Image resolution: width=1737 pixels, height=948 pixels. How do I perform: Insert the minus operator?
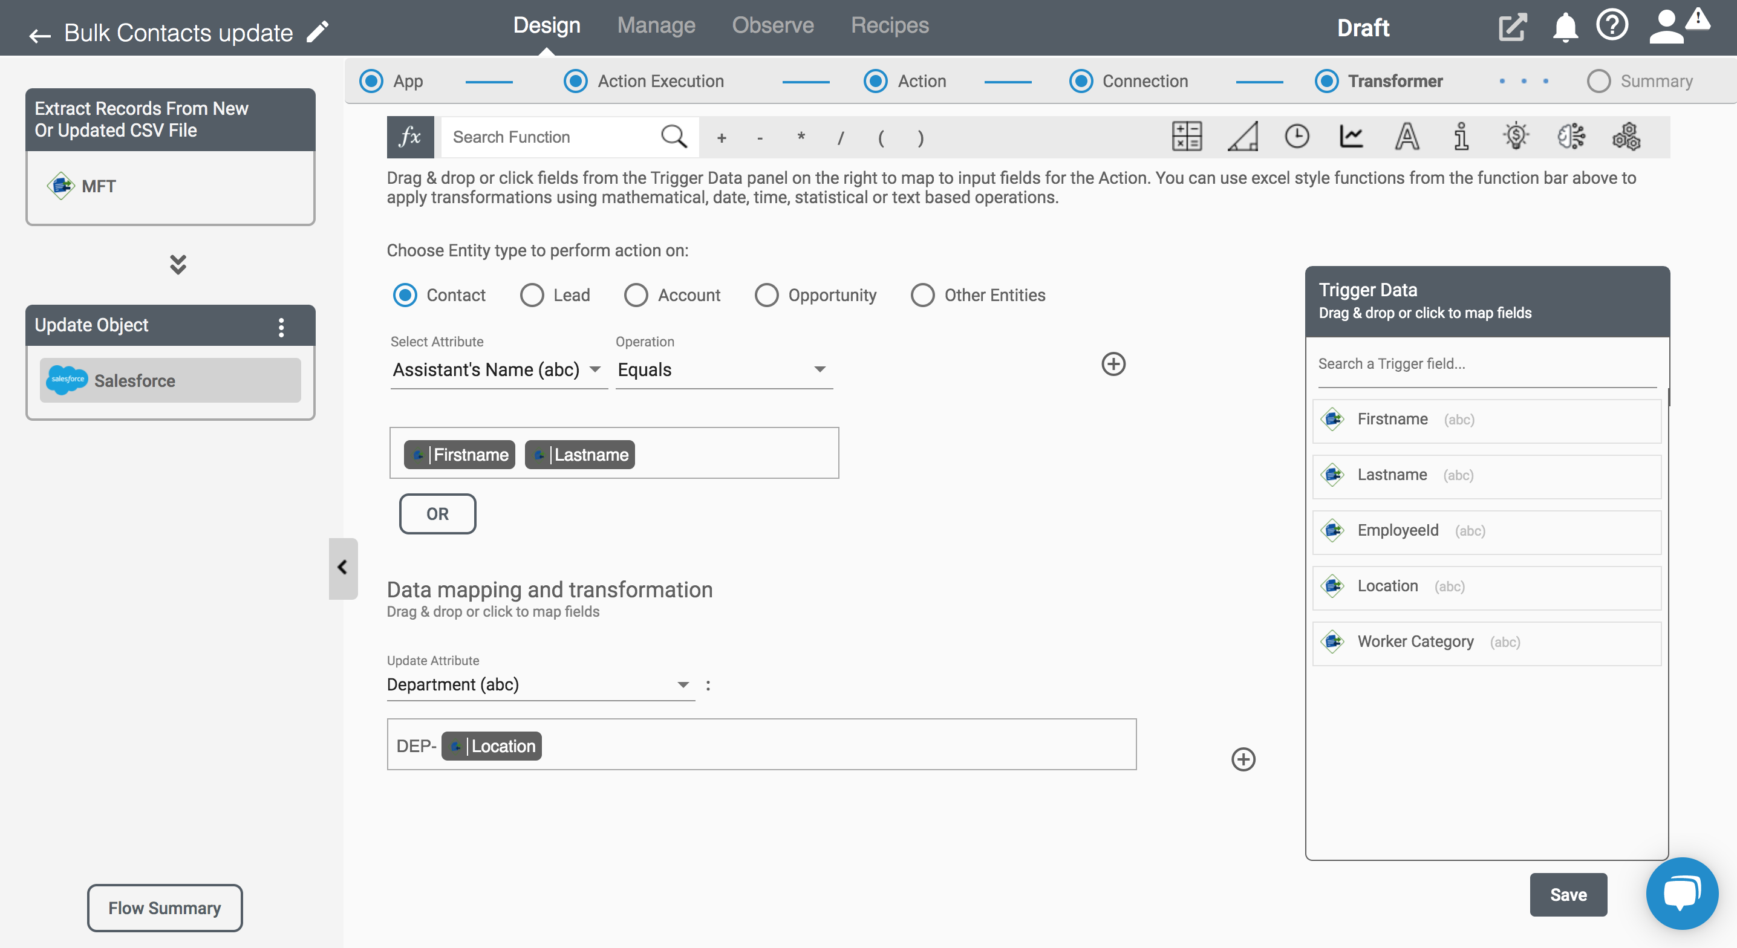(760, 138)
